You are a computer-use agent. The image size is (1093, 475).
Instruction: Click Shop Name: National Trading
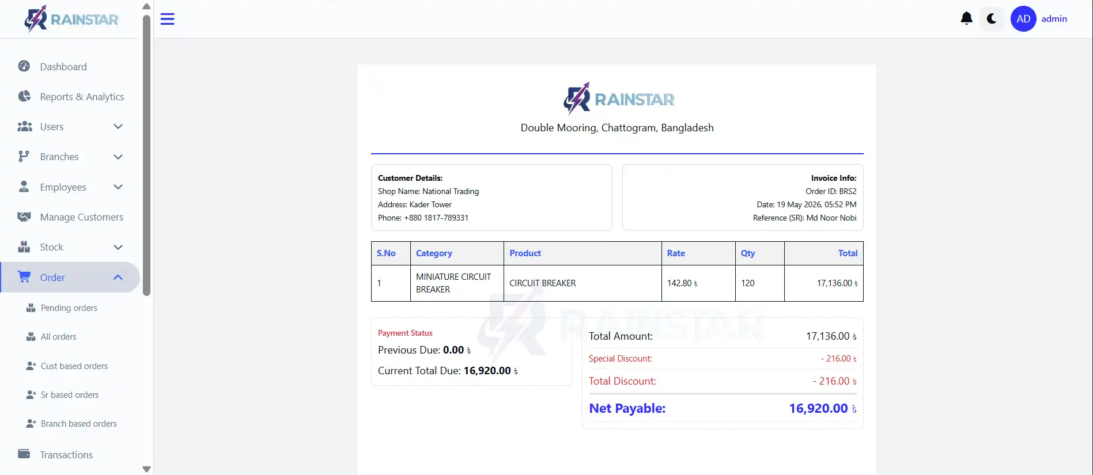[x=428, y=191]
